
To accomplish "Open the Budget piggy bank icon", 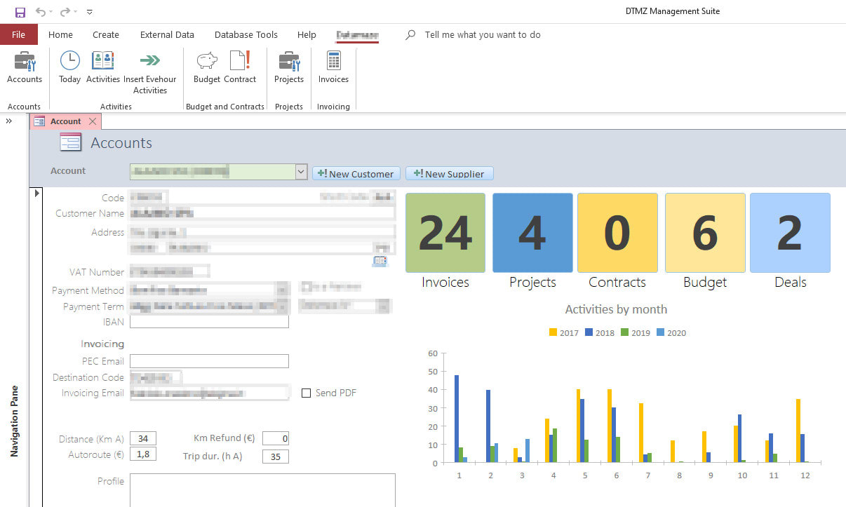I will click(206, 61).
